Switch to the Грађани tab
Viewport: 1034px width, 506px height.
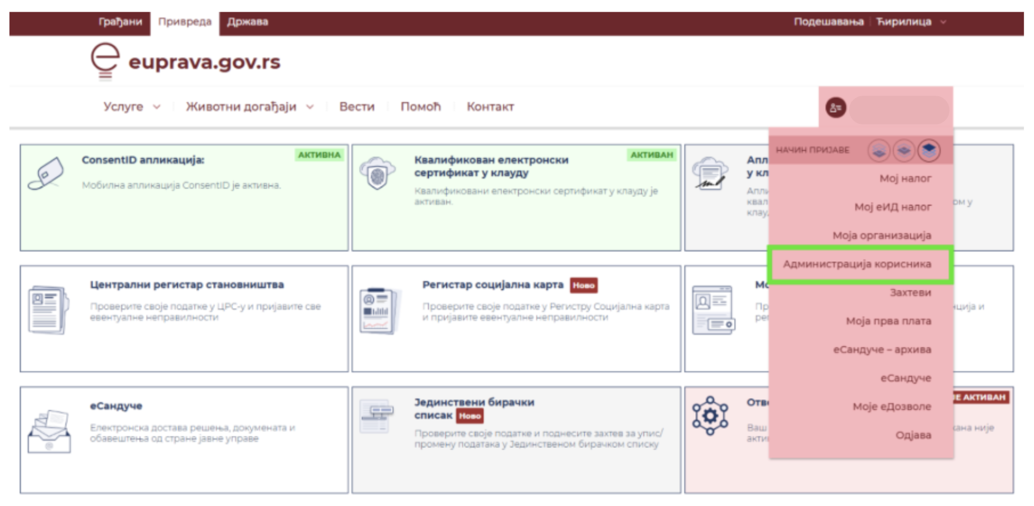click(x=120, y=22)
